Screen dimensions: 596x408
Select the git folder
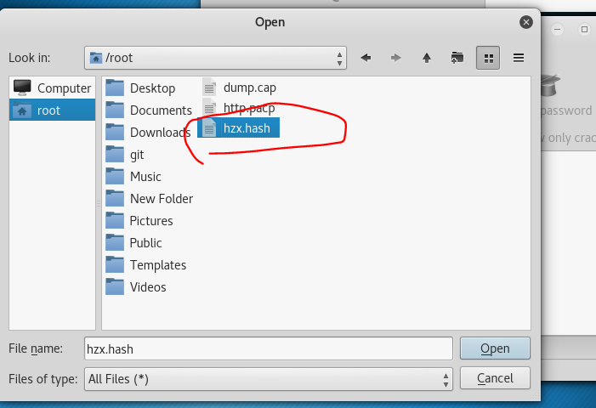137,155
